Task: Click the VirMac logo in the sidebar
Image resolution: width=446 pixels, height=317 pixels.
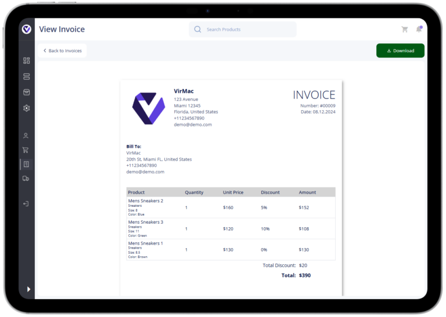Action: tap(27, 29)
